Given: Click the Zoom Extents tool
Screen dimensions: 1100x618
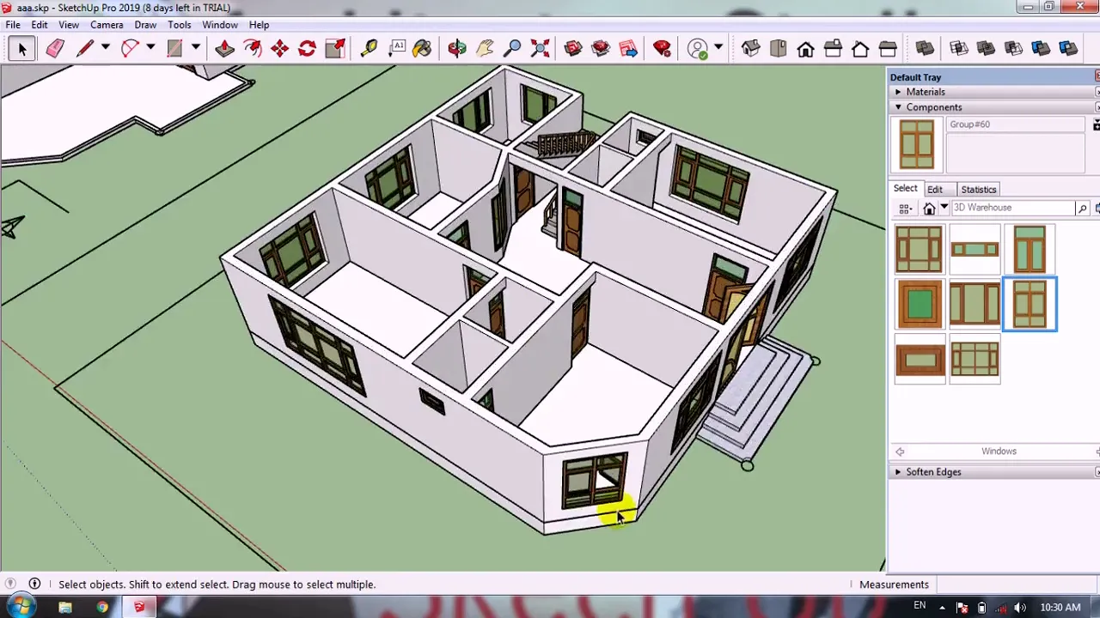Looking at the screenshot, I should coord(540,49).
